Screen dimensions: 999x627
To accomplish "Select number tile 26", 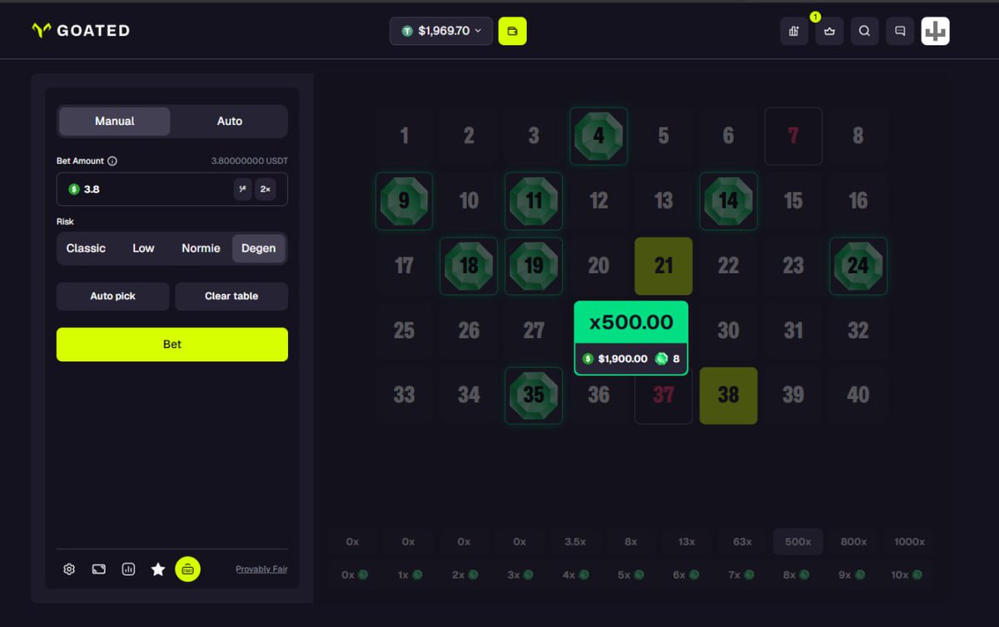I will pos(469,331).
